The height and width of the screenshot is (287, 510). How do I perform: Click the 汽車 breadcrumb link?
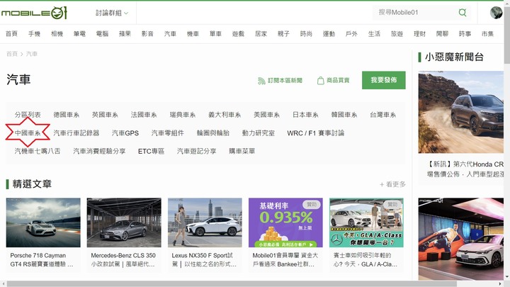32,54
